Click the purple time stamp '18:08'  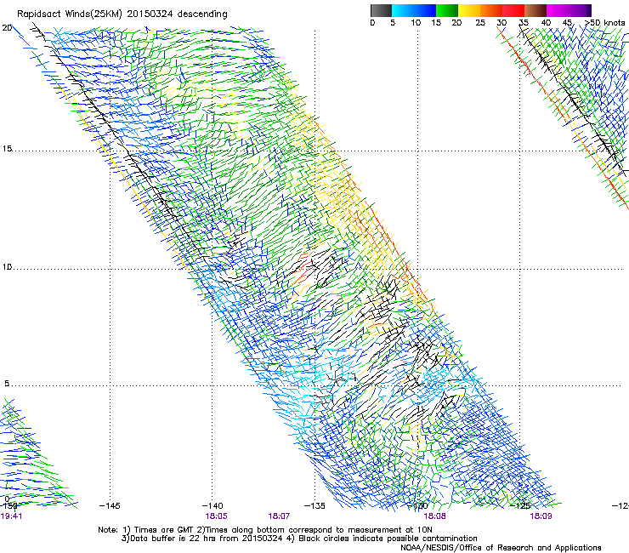pos(435,516)
